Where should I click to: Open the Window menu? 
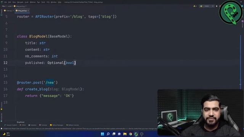53,2
